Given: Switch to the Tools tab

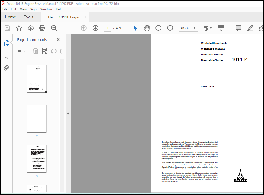Looking at the screenshot, I should coord(29,17).
